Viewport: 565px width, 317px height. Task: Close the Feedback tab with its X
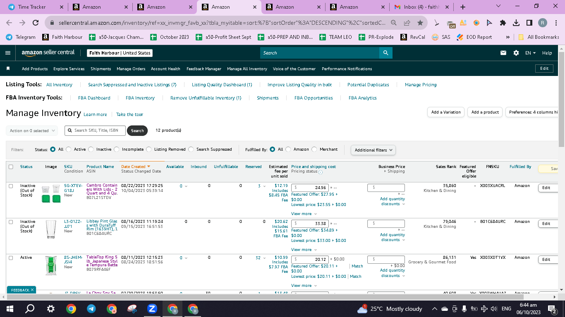point(32,290)
